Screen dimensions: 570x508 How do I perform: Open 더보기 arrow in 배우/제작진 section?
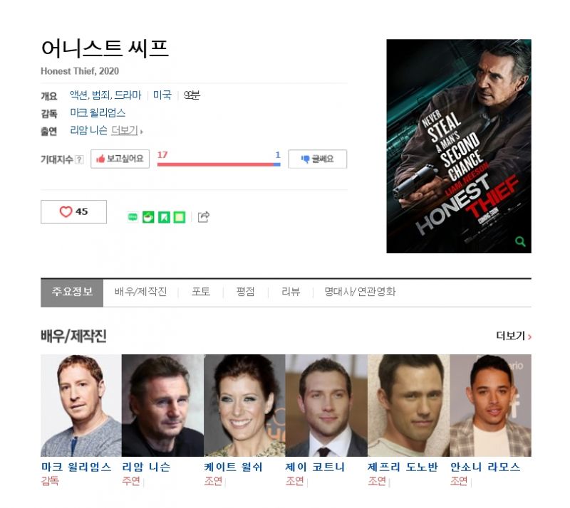[x=514, y=336]
